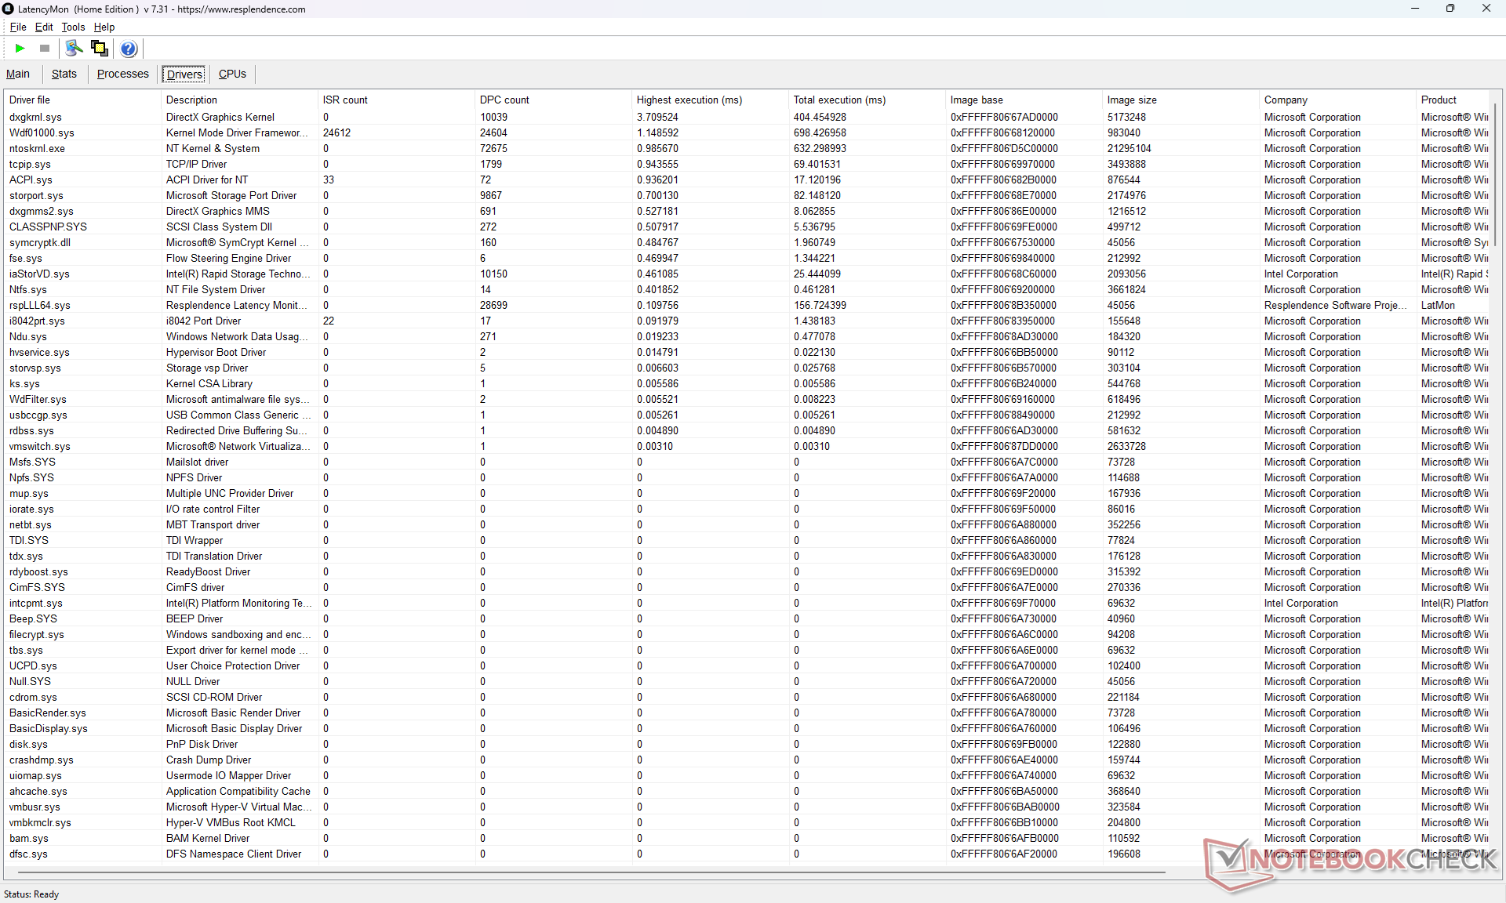Open help via blue question mark icon
This screenshot has height=903, width=1506.
[129, 49]
